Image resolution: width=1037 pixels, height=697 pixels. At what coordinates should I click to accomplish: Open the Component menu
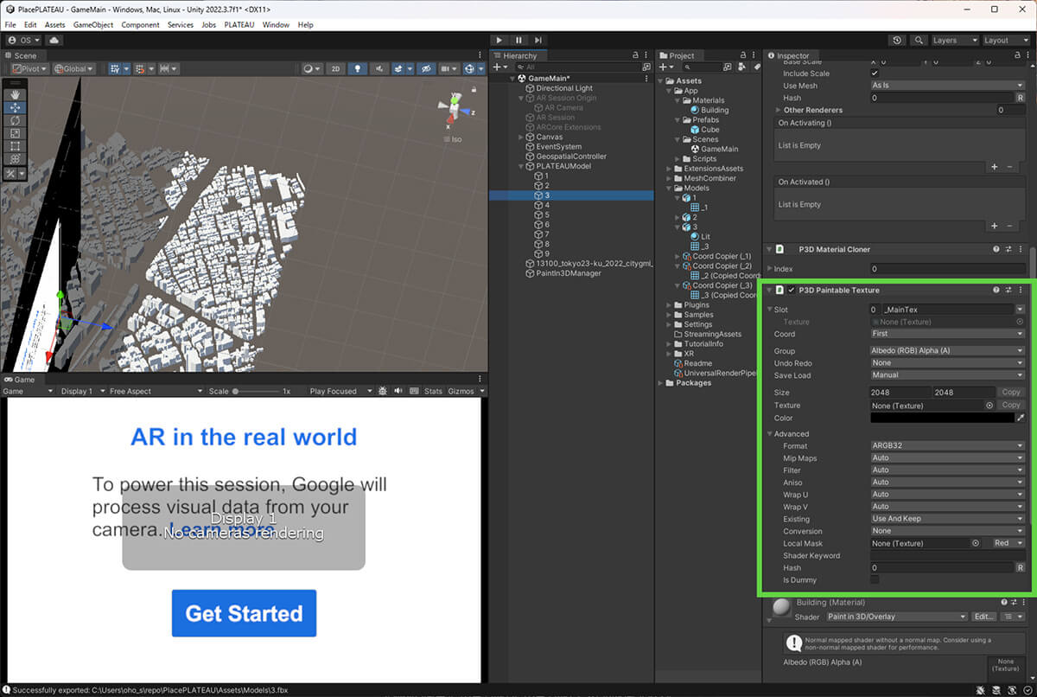(x=140, y=25)
